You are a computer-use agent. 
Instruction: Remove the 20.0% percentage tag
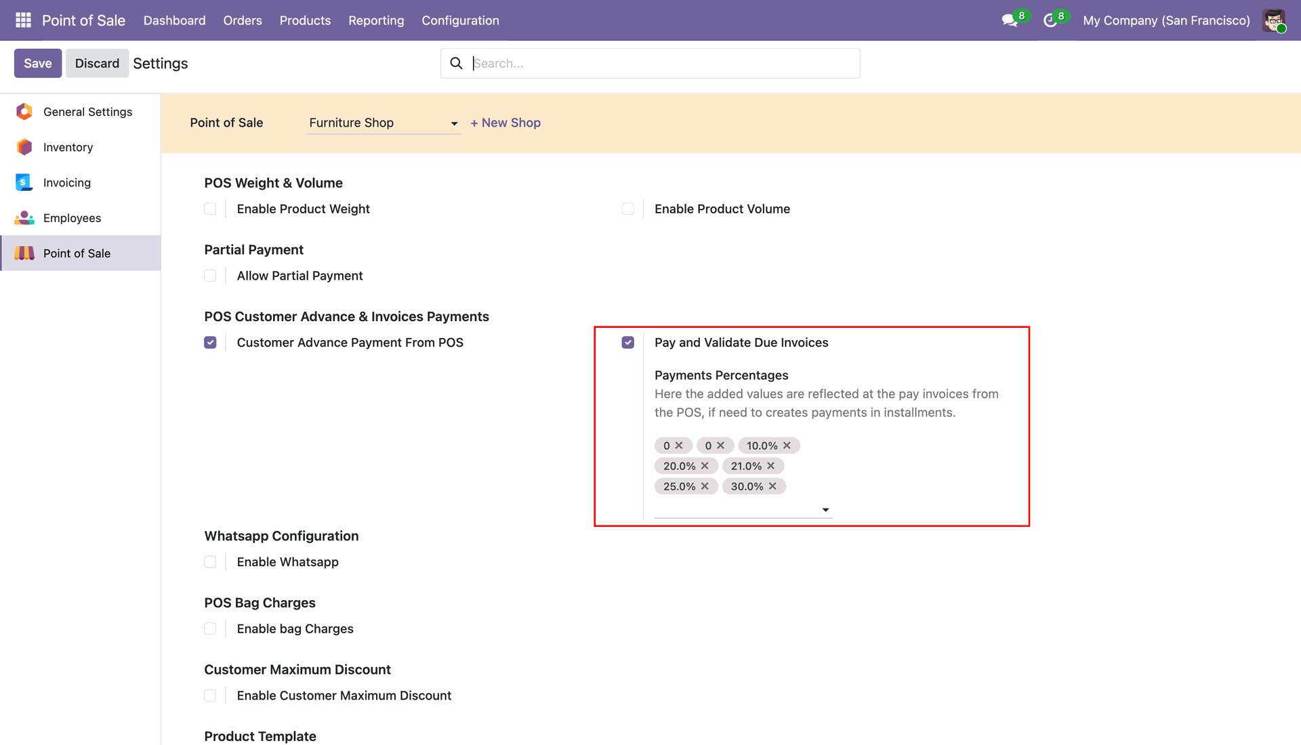(x=705, y=466)
